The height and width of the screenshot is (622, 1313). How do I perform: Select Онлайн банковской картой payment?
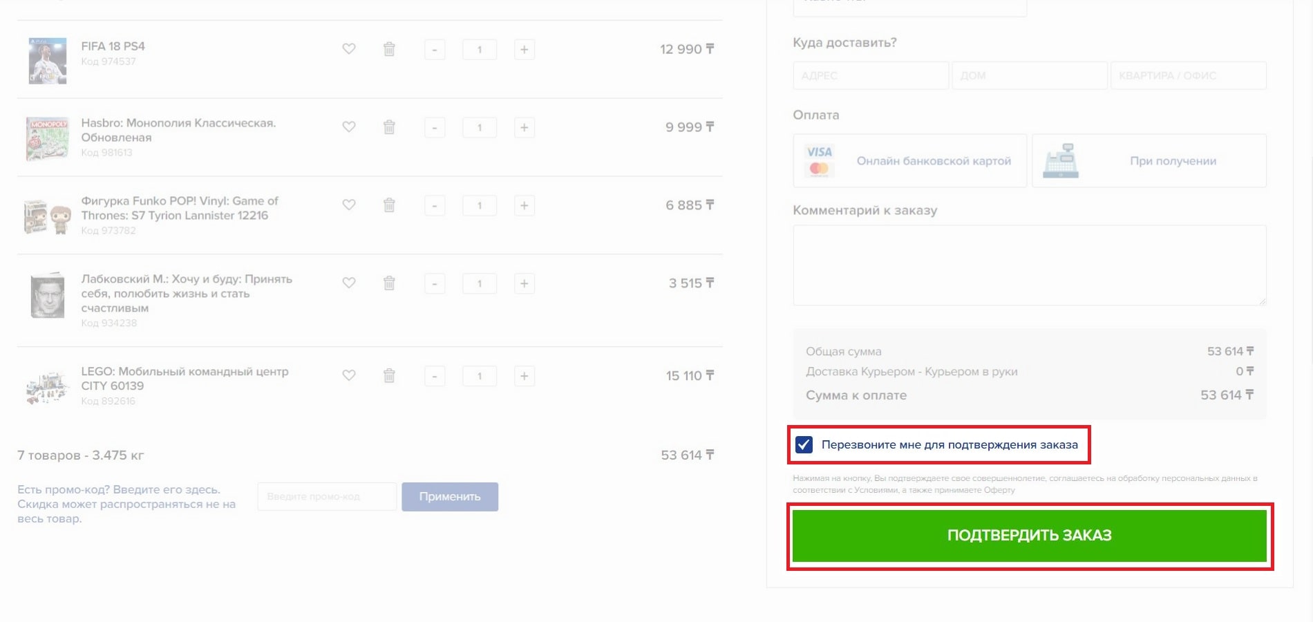(910, 161)
